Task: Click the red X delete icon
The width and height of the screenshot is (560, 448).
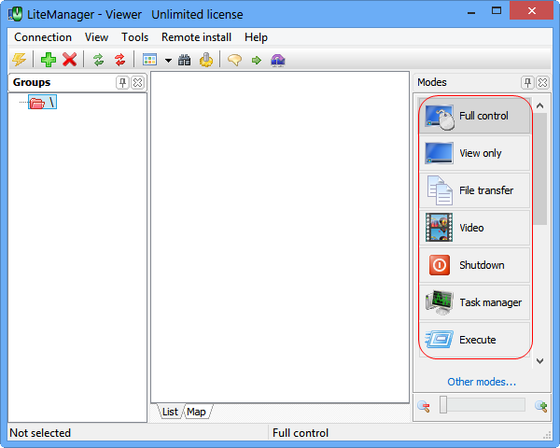Action: click(x=69, y=60)
